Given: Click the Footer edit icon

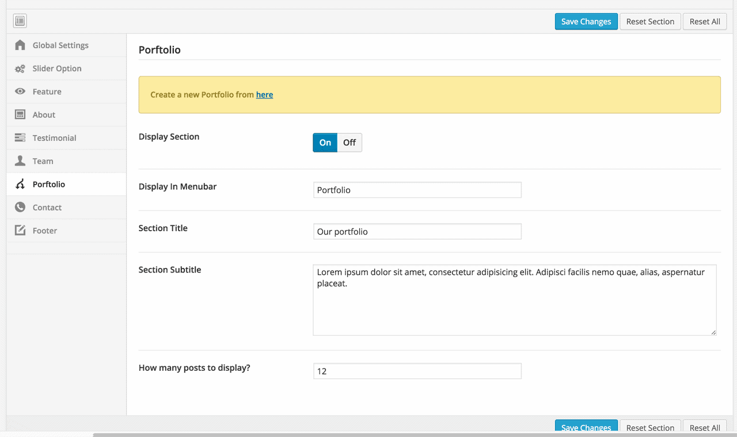Looking at the screenshot, I should click(x=20, y=231).
